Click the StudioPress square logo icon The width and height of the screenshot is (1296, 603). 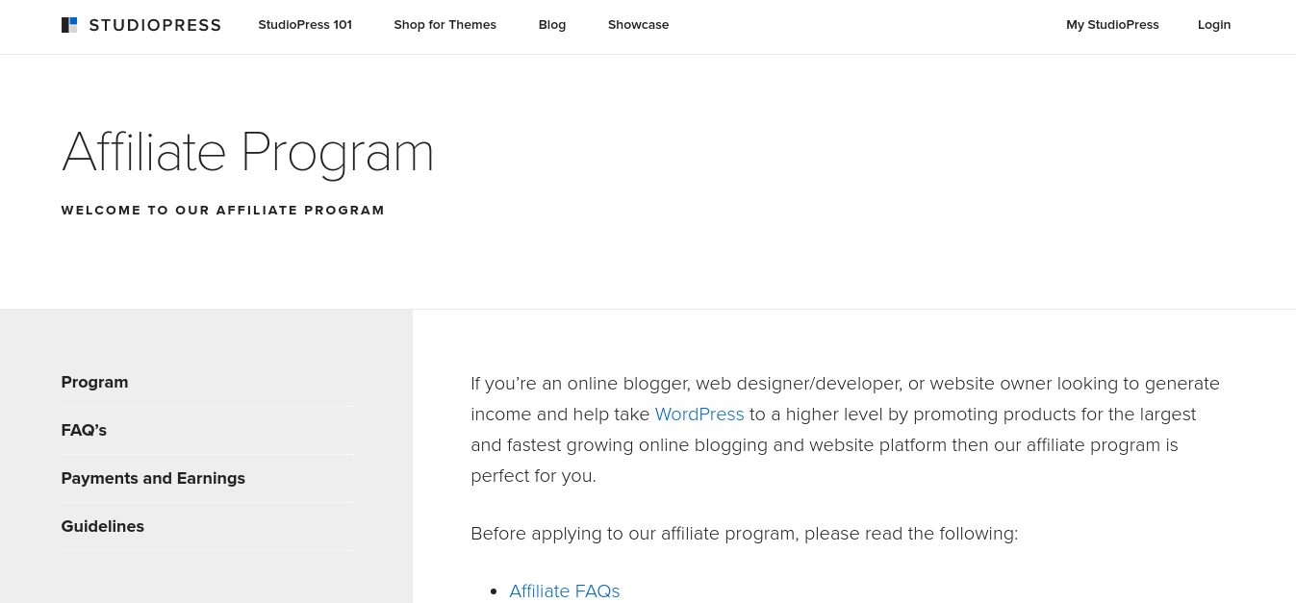pos(69,25)
